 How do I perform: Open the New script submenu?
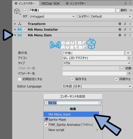73,130
